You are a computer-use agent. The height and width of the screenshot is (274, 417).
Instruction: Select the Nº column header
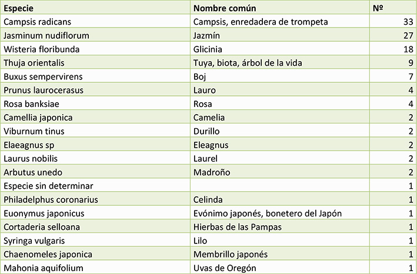point(393,8)
